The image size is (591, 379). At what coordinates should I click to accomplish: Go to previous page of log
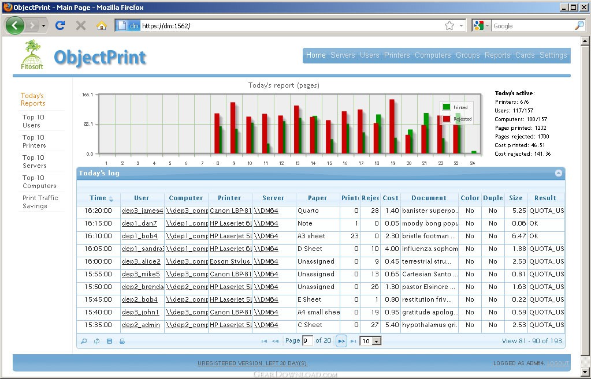(x=276, y=341)
